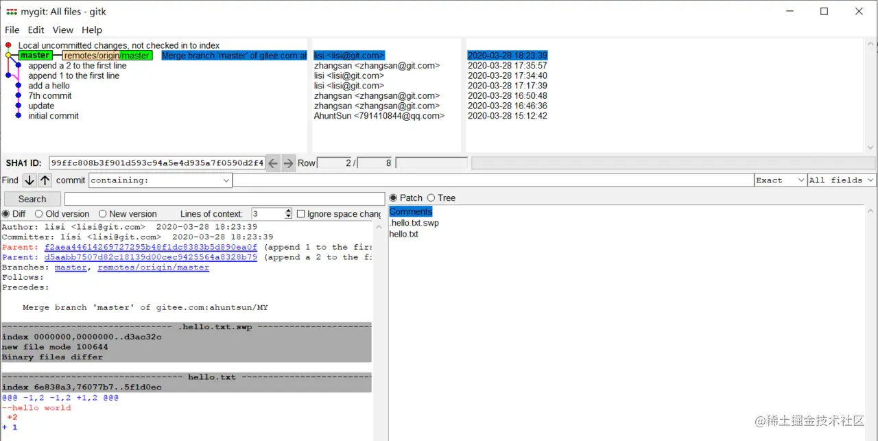The height and width of the screenshot is (441, 878).
Task: Increase lines of context with stepper
Action: click(288, 211)
